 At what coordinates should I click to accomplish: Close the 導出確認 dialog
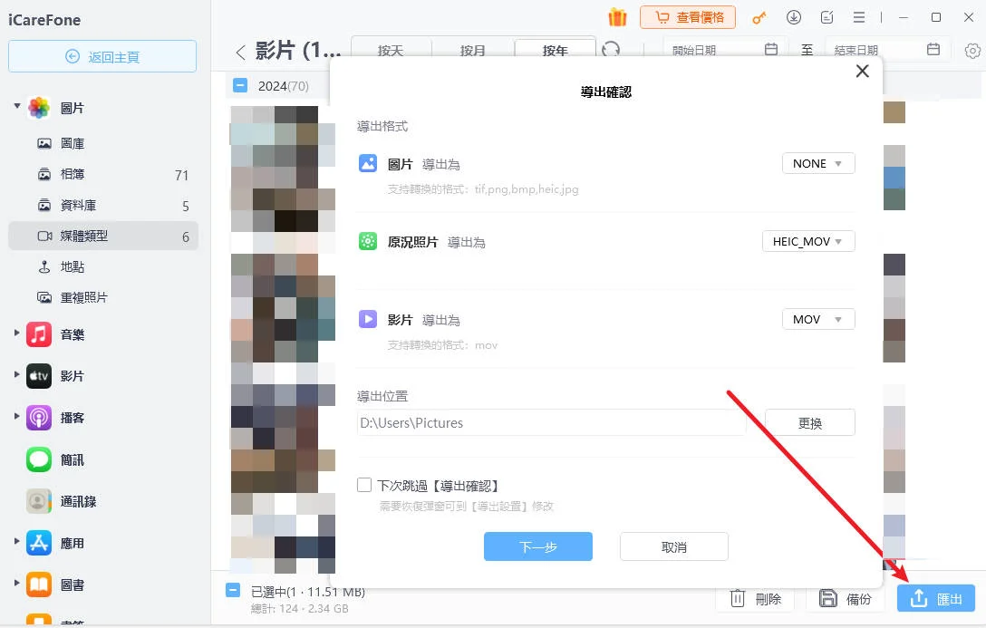[863, 71]
